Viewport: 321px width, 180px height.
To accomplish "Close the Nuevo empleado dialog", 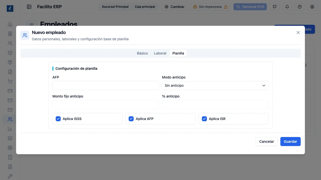I will (298, 32).
